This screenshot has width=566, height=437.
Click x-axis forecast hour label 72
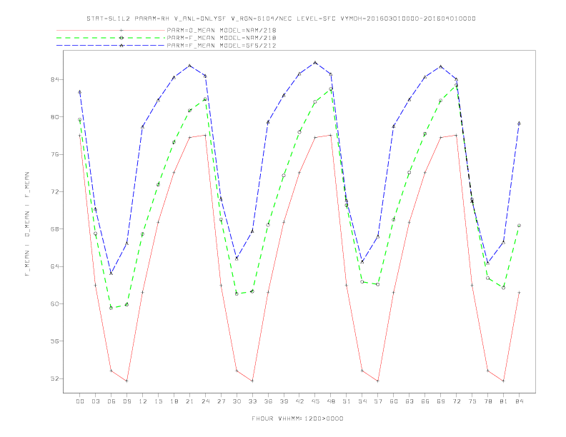coord(457,401)
